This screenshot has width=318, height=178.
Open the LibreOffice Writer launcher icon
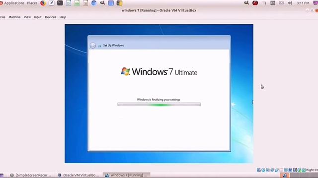point(69,3)
